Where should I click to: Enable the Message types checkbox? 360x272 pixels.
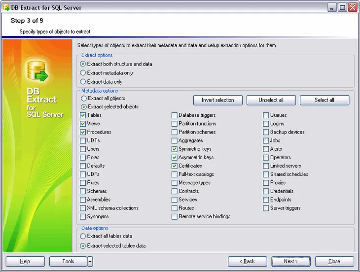(x=175, y=183)
